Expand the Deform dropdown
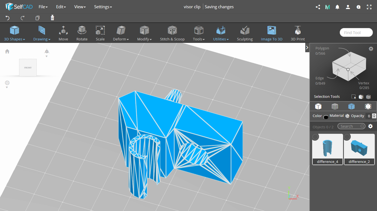This screenshot has width=377, height=211. 121,33
